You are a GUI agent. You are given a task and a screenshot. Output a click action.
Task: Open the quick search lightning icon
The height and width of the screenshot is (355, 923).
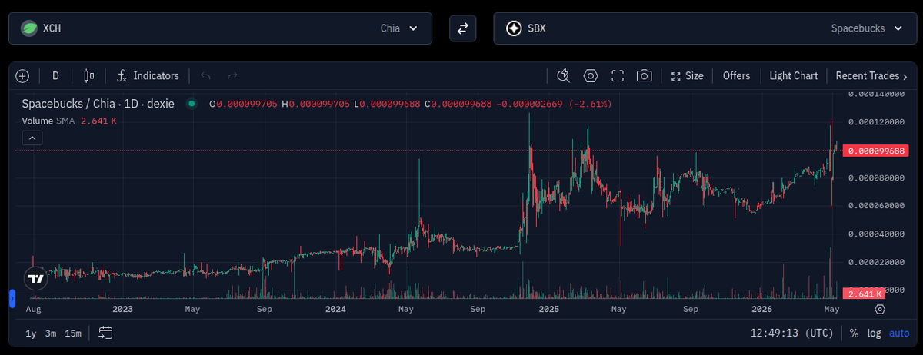click(563, 75)
